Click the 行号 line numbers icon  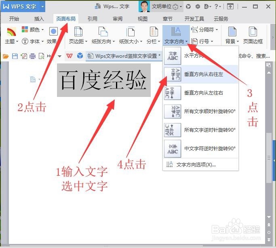(x=194, y=42)
